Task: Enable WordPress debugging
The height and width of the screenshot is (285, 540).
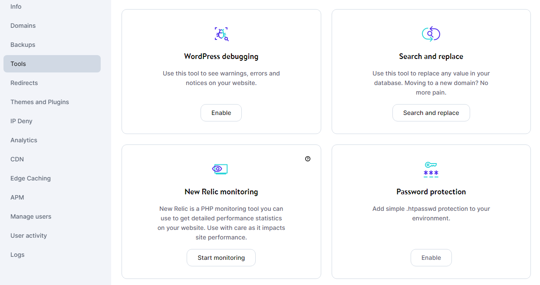Action: coord(221,112)
